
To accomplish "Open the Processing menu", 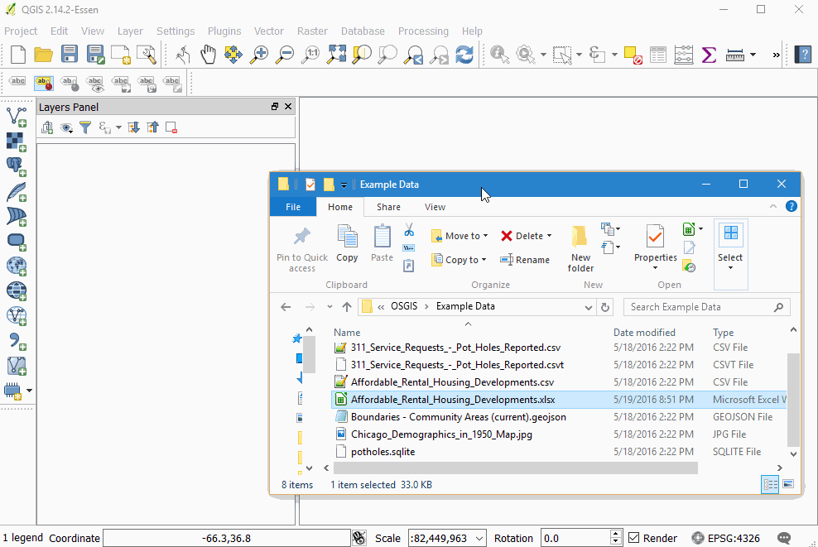I will (423, 31).
